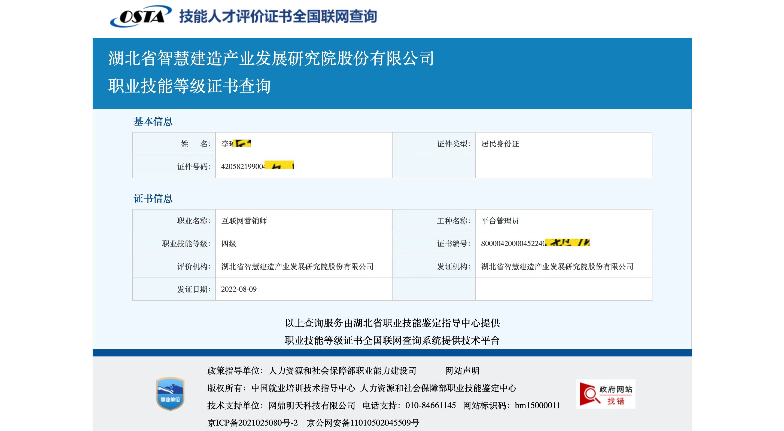Click the 职业技能等级证书全国联网查询系统提供技术平台 notice
The width and height of the screenshot is (784, 431).
[392, 340]
